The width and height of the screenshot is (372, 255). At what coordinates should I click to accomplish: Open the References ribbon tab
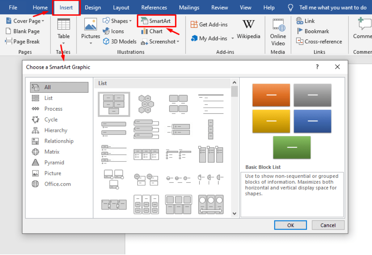[154, 8]
